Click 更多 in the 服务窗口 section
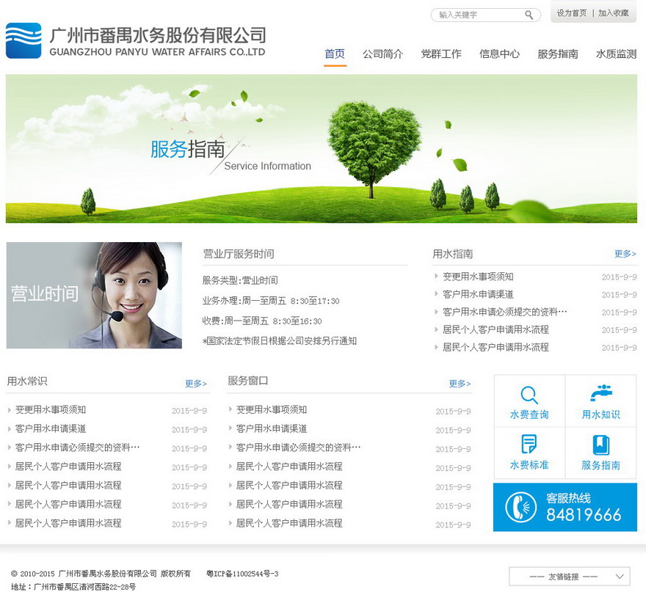This screenshot has height=606, width=646. click(460, 384)
